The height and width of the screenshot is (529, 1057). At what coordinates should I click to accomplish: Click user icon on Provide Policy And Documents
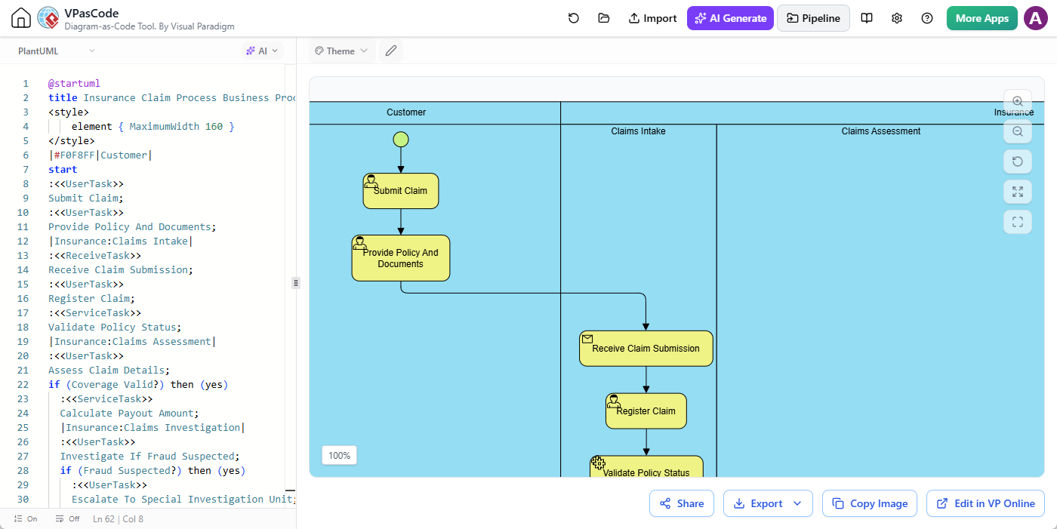pyautogui.click(x=359, y=243)
